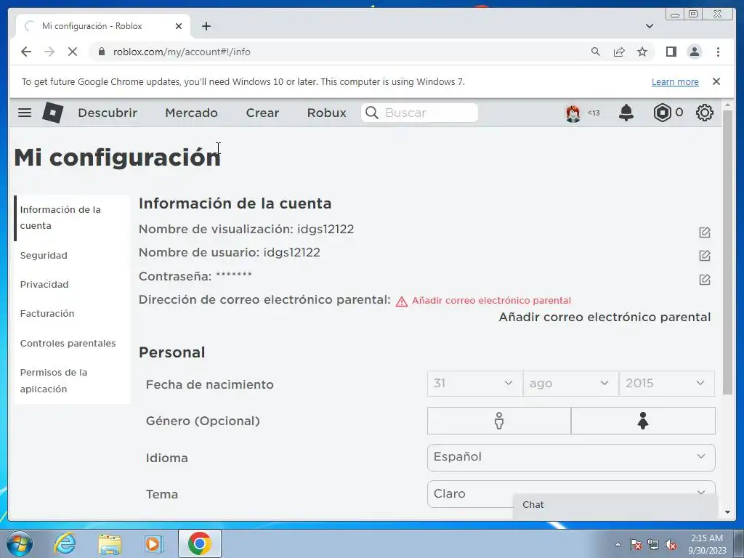Open the Robux balance icon
744x558 pixels.
click(x=662, y=113)
